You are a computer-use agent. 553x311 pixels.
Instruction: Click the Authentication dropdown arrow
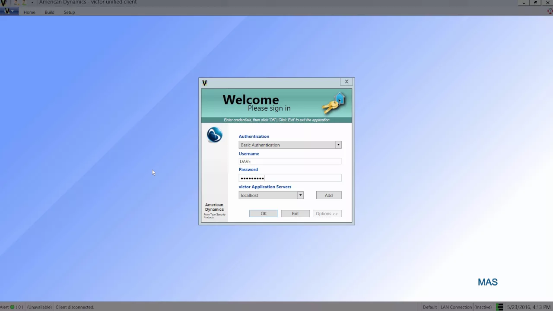(338, 145)
